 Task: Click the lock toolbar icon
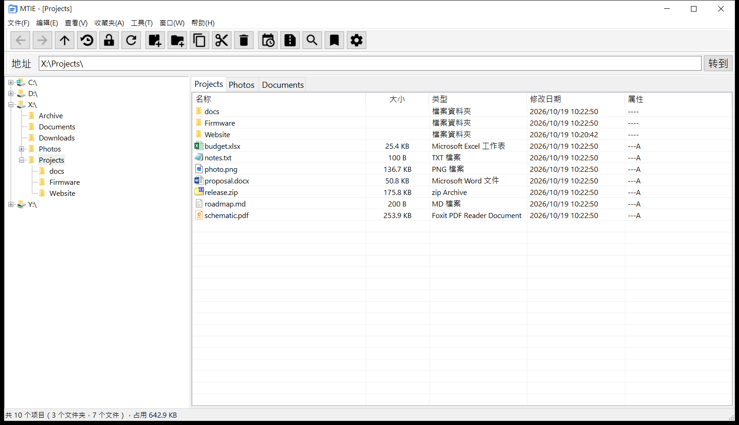109,40
